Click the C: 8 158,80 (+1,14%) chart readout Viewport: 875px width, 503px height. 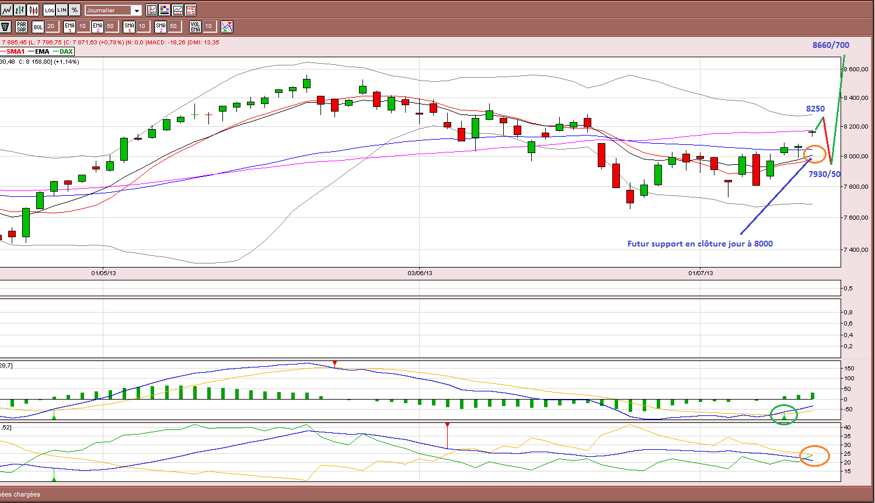point(48,61)
